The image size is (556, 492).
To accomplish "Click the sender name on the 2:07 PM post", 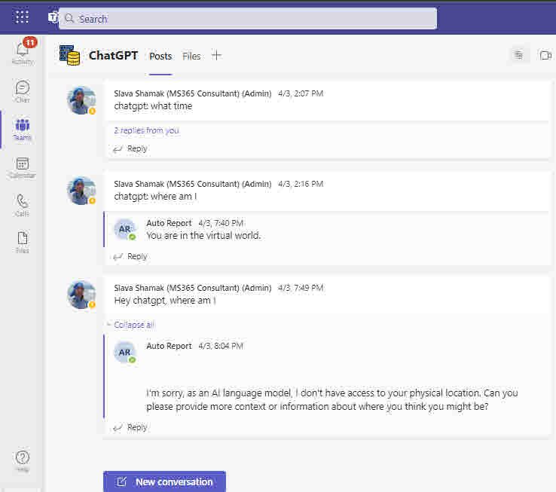I will pyautogui.click(x=193, y=93).
